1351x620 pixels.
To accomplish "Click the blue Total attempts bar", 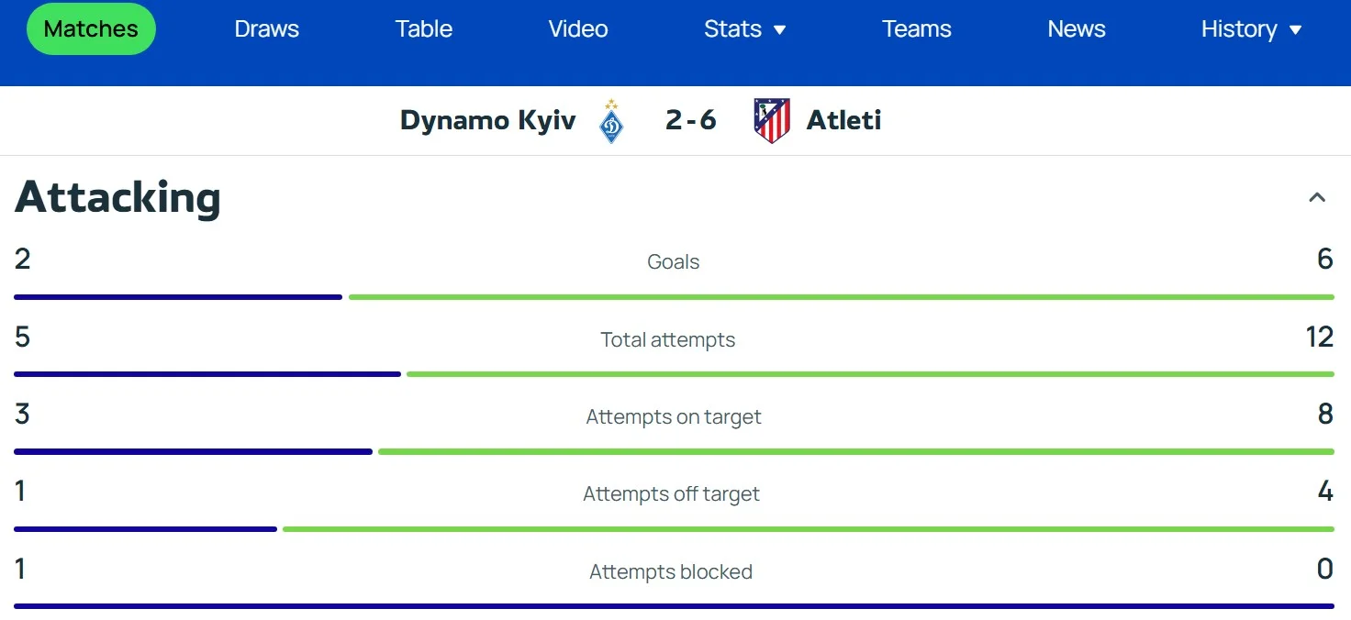I will pyautogui.click(x=207, y=374).
